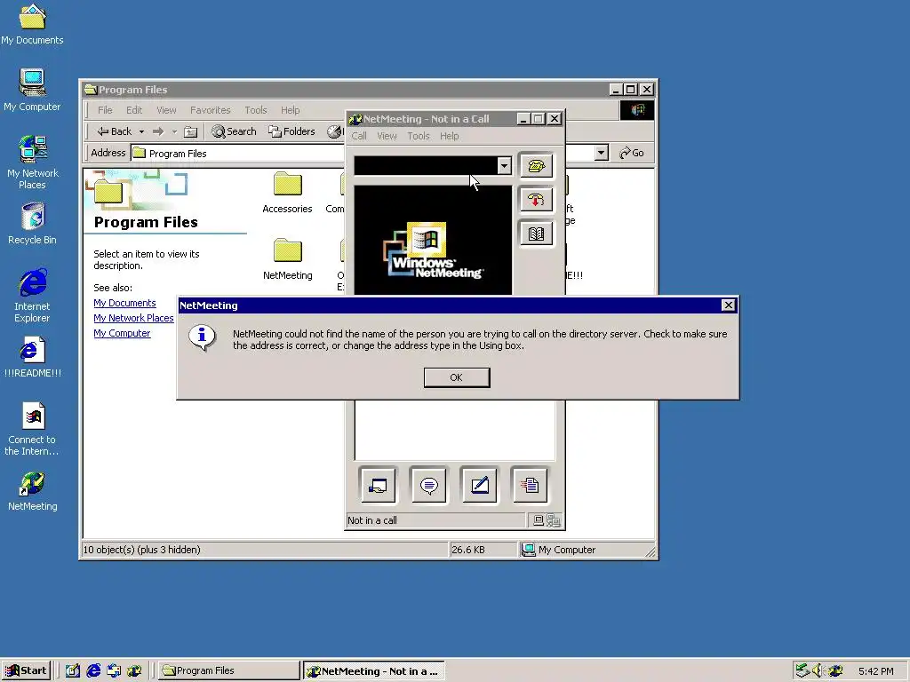Expand the Explorer address bar dropdown
910x682 pixels.
602,153
